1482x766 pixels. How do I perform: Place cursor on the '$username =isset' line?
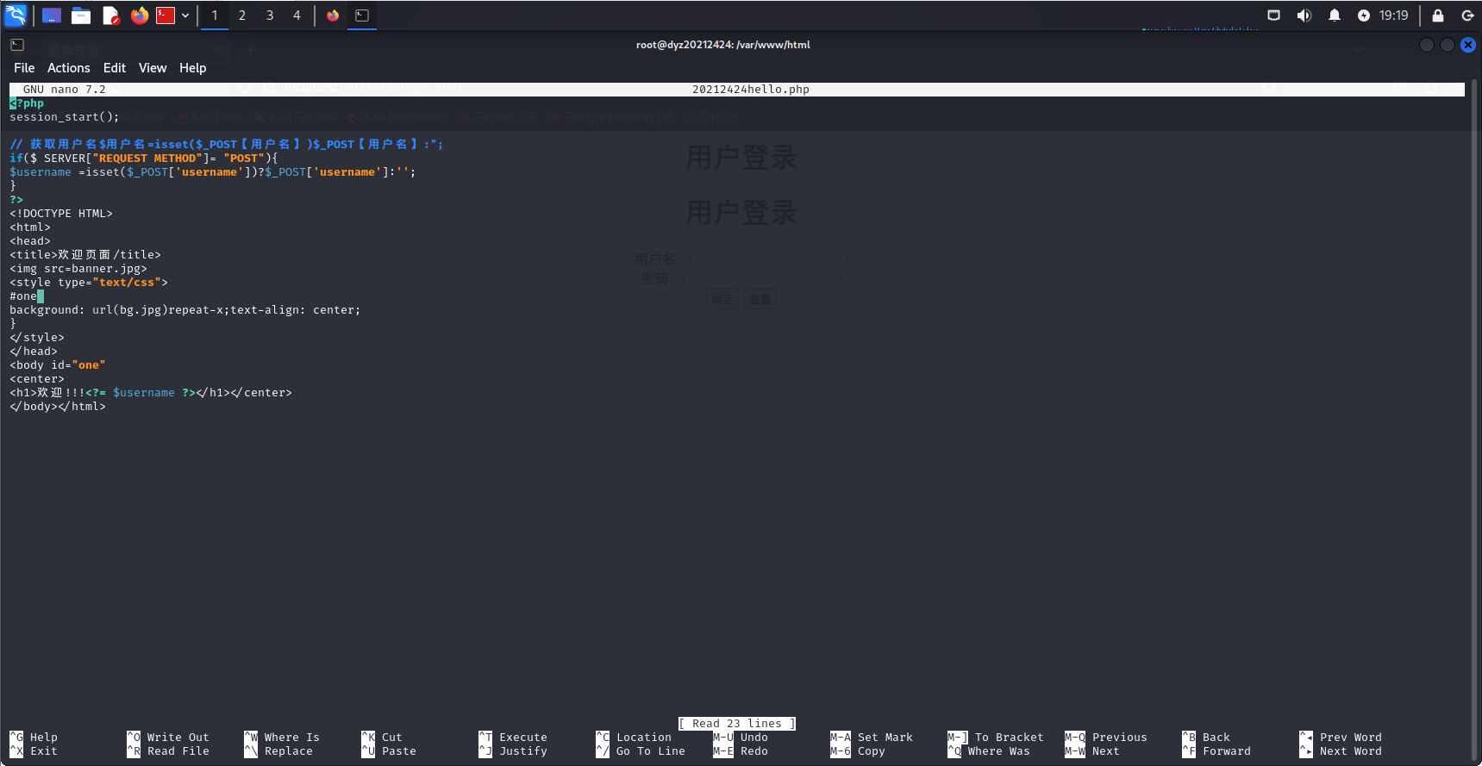213,172
